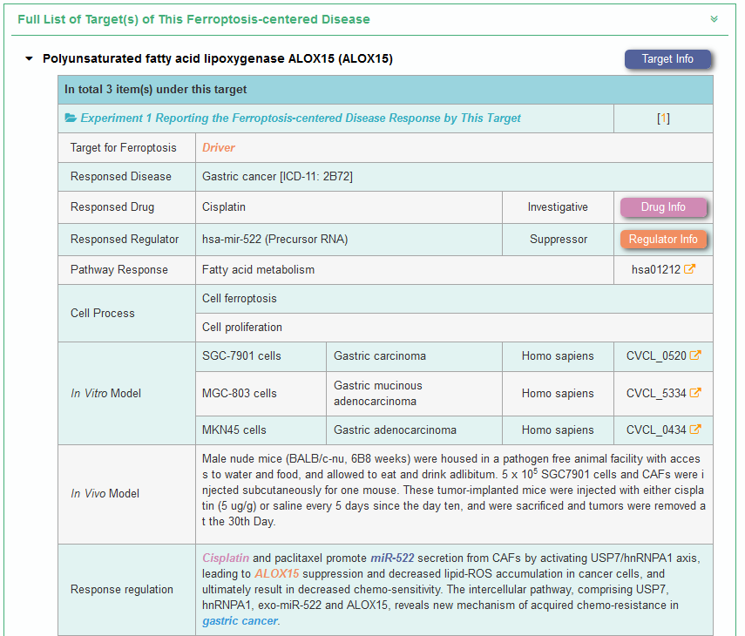This screenshot has height=636, width=745.
Task: Click the hsa01212 pathway identifier
Action: [x=655, y=270]
